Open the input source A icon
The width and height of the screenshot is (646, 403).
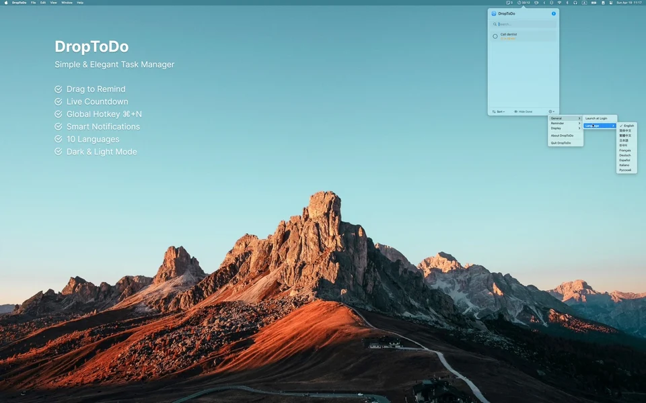pos(584,3)
